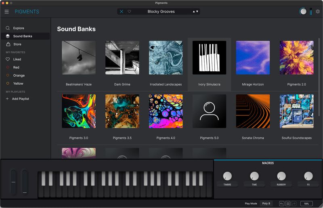Viewport: 323px width, 208px height.
Task: Click the RUBBERY macro name field
Action: 281,185
